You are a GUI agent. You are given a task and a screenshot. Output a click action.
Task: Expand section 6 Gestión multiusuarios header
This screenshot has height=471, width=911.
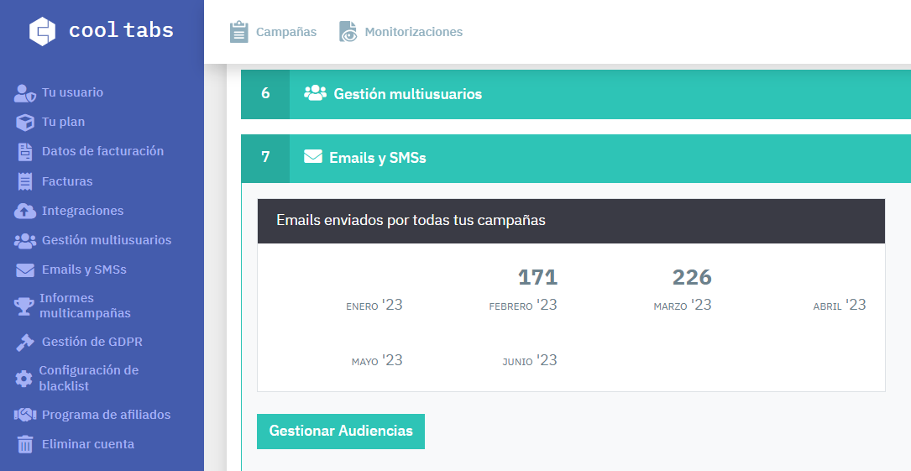point(576,94)
